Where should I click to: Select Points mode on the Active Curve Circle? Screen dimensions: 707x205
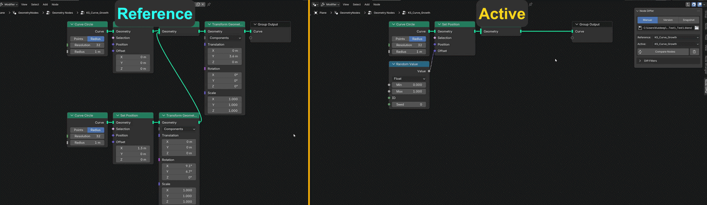coord(400,39)
